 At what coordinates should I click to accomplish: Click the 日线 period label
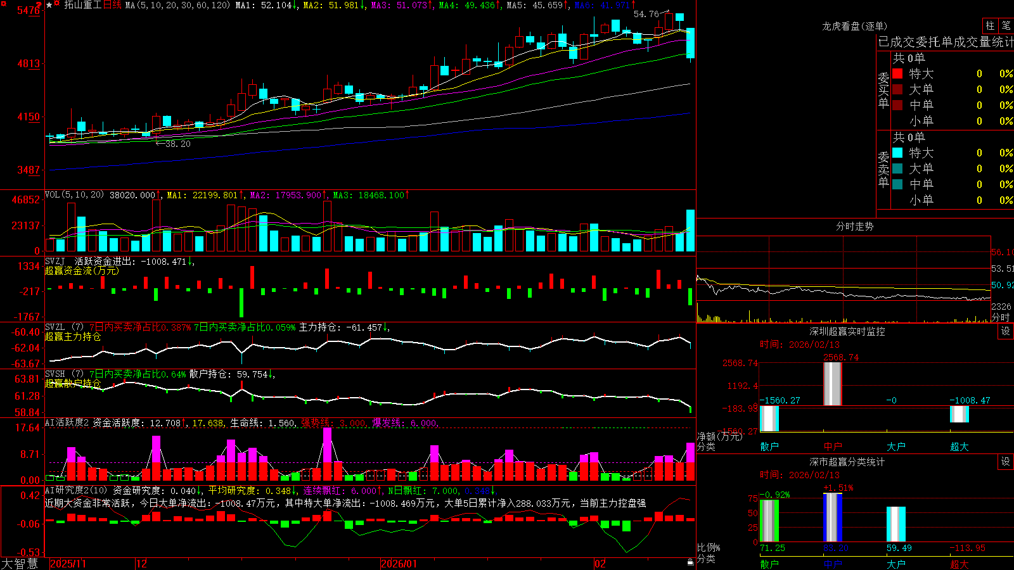pyautogui.click(x=112, y=5)
